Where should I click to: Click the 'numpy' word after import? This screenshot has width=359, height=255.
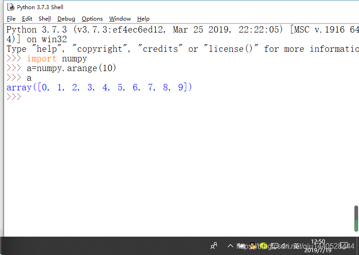coord(74,59)
